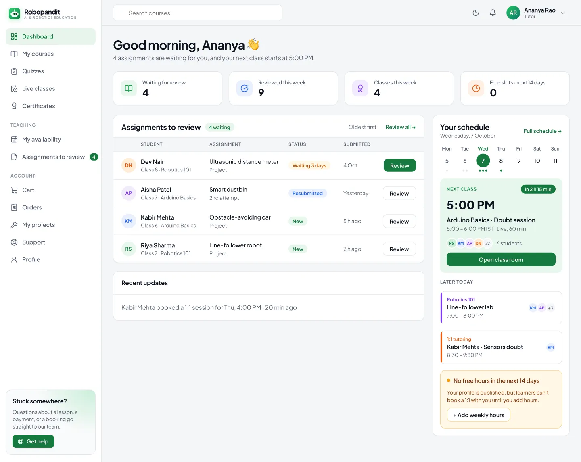Click the AR profile avatar
The height and width of the screenshot is (462, 581).
pos(513,13)
